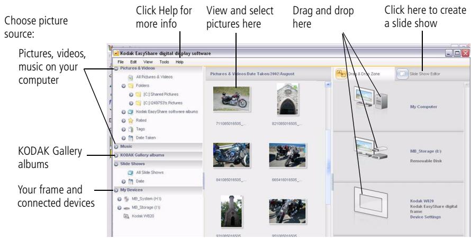Expand the MB_Storage (I:\) device
471x238 pixels.
(119, 208)
